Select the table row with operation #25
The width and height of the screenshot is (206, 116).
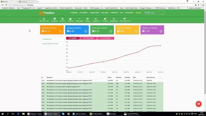coord(102,87)
